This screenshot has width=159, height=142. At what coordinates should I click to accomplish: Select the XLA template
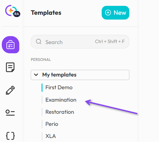tap(50, 136)
